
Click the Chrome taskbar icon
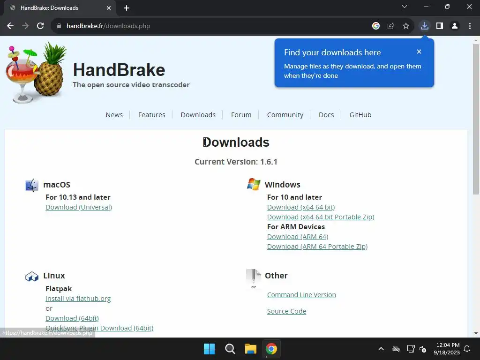pos(271,349)
